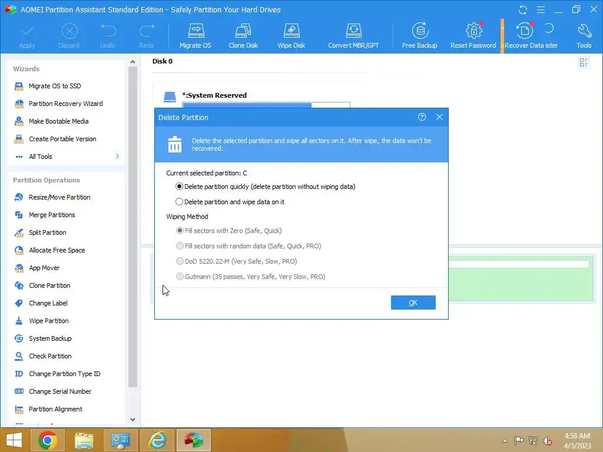Viewport: 603px width, 452px height.
Task: Click the refresh icon in title bar
Action: pyautogui.click(x=523, y=9)
